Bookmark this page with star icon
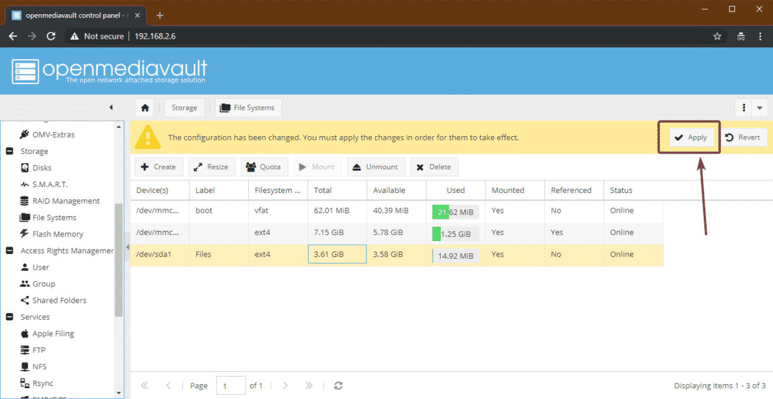773x399 pixels. tap(717, 36)
